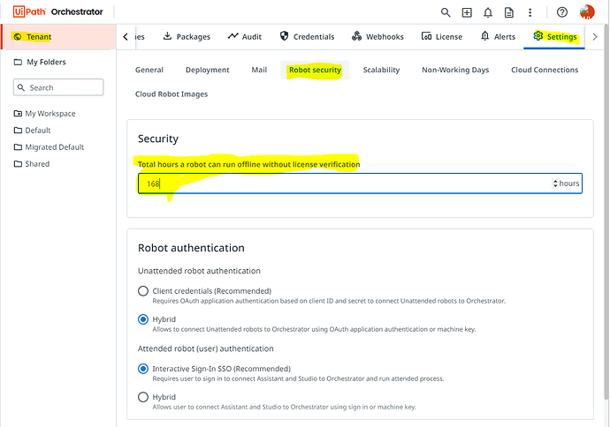Open the Packages tab
Image resolution: width=610 pixels, height=427 pixels.
[x=187, y=36]
